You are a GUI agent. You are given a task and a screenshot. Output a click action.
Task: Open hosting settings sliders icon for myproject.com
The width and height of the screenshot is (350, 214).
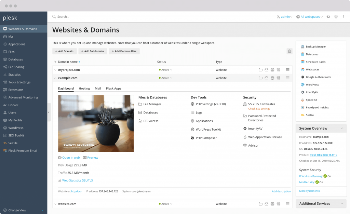coord(278,70)
